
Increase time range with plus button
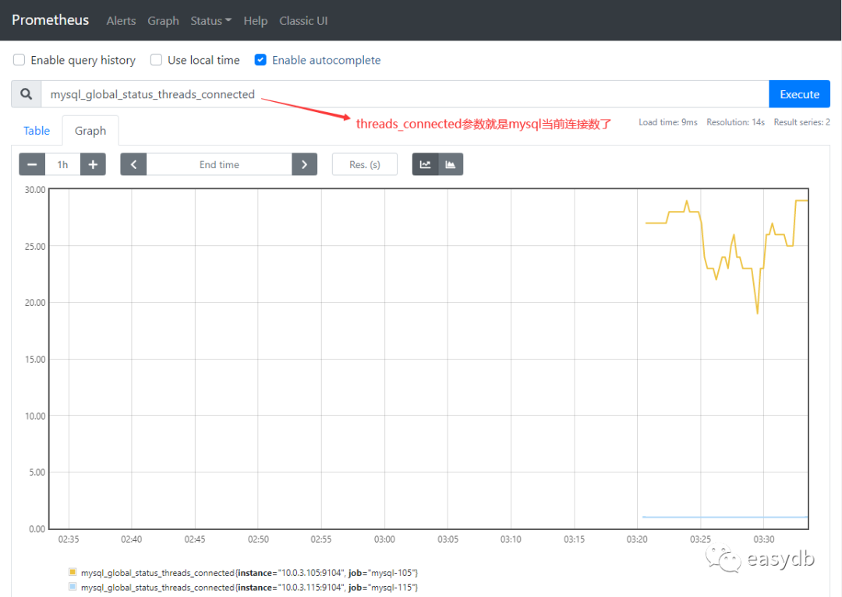coord(93,164)
